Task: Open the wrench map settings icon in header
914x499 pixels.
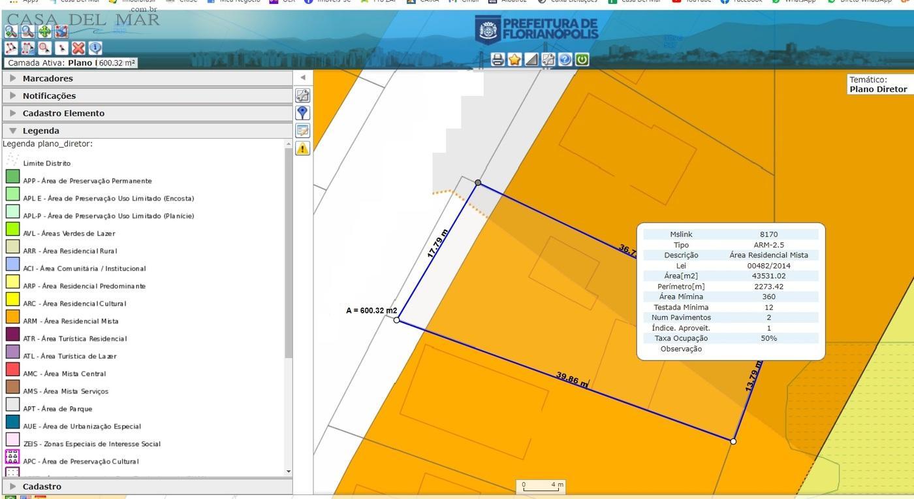Action: click(x=548, y=59)
